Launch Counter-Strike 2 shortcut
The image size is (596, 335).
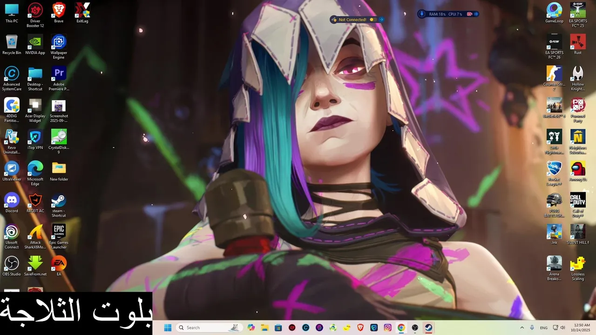pos(554,79)
